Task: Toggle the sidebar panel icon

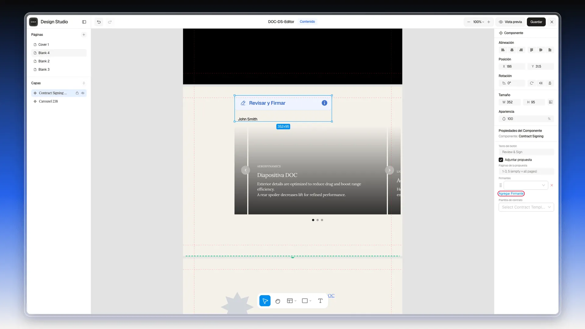Action: pos(84,22)
